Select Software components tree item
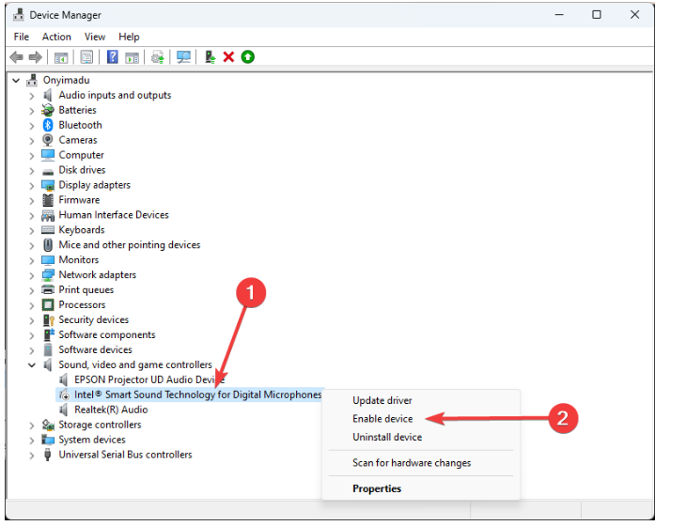The image size is (686, 526). click(x=107, y=335)
